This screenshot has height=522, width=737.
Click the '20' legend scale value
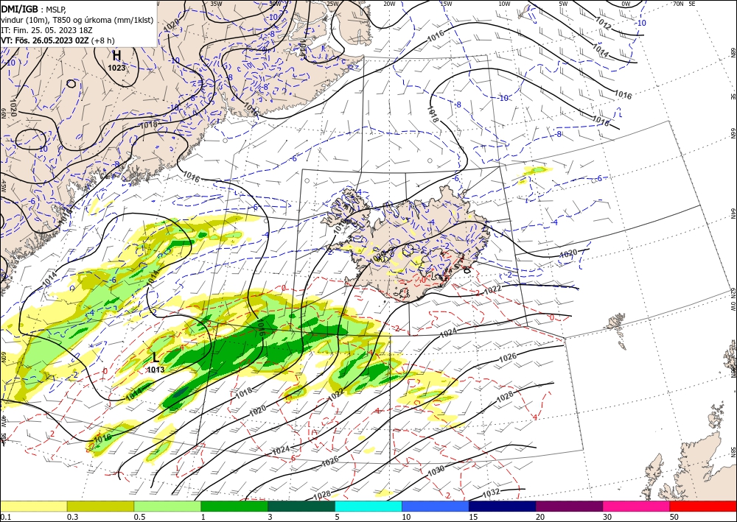(540, 517)
